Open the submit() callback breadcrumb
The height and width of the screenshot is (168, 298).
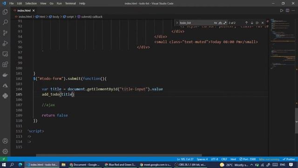(90, 17)
